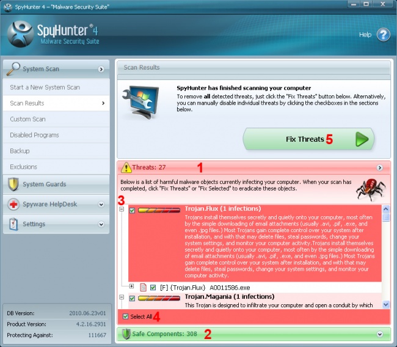Expand the Spyware HelpDesk section chevron
Screen dimensions: 397x347
tap(101, 204)
